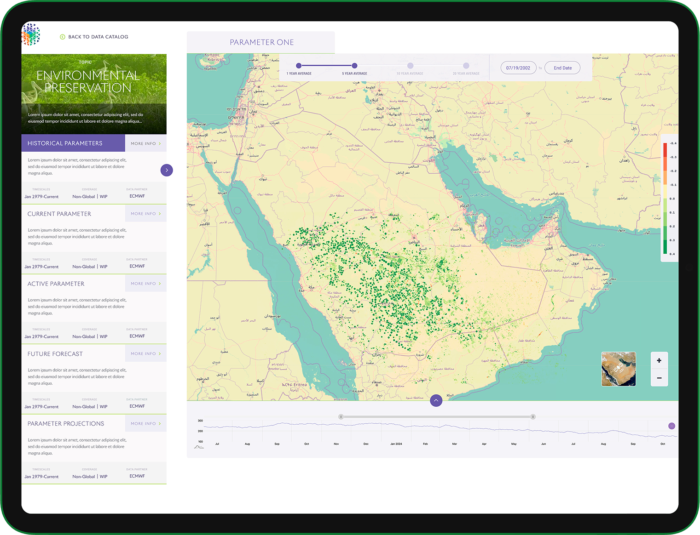Select the 1 Year Average option
Screen dimensions: 700x535
(x=299, y=66)
